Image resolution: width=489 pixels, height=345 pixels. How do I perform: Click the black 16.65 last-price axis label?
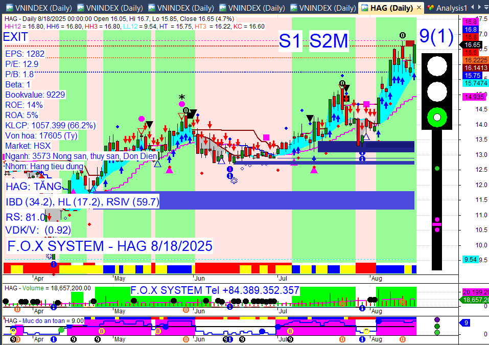473,45
